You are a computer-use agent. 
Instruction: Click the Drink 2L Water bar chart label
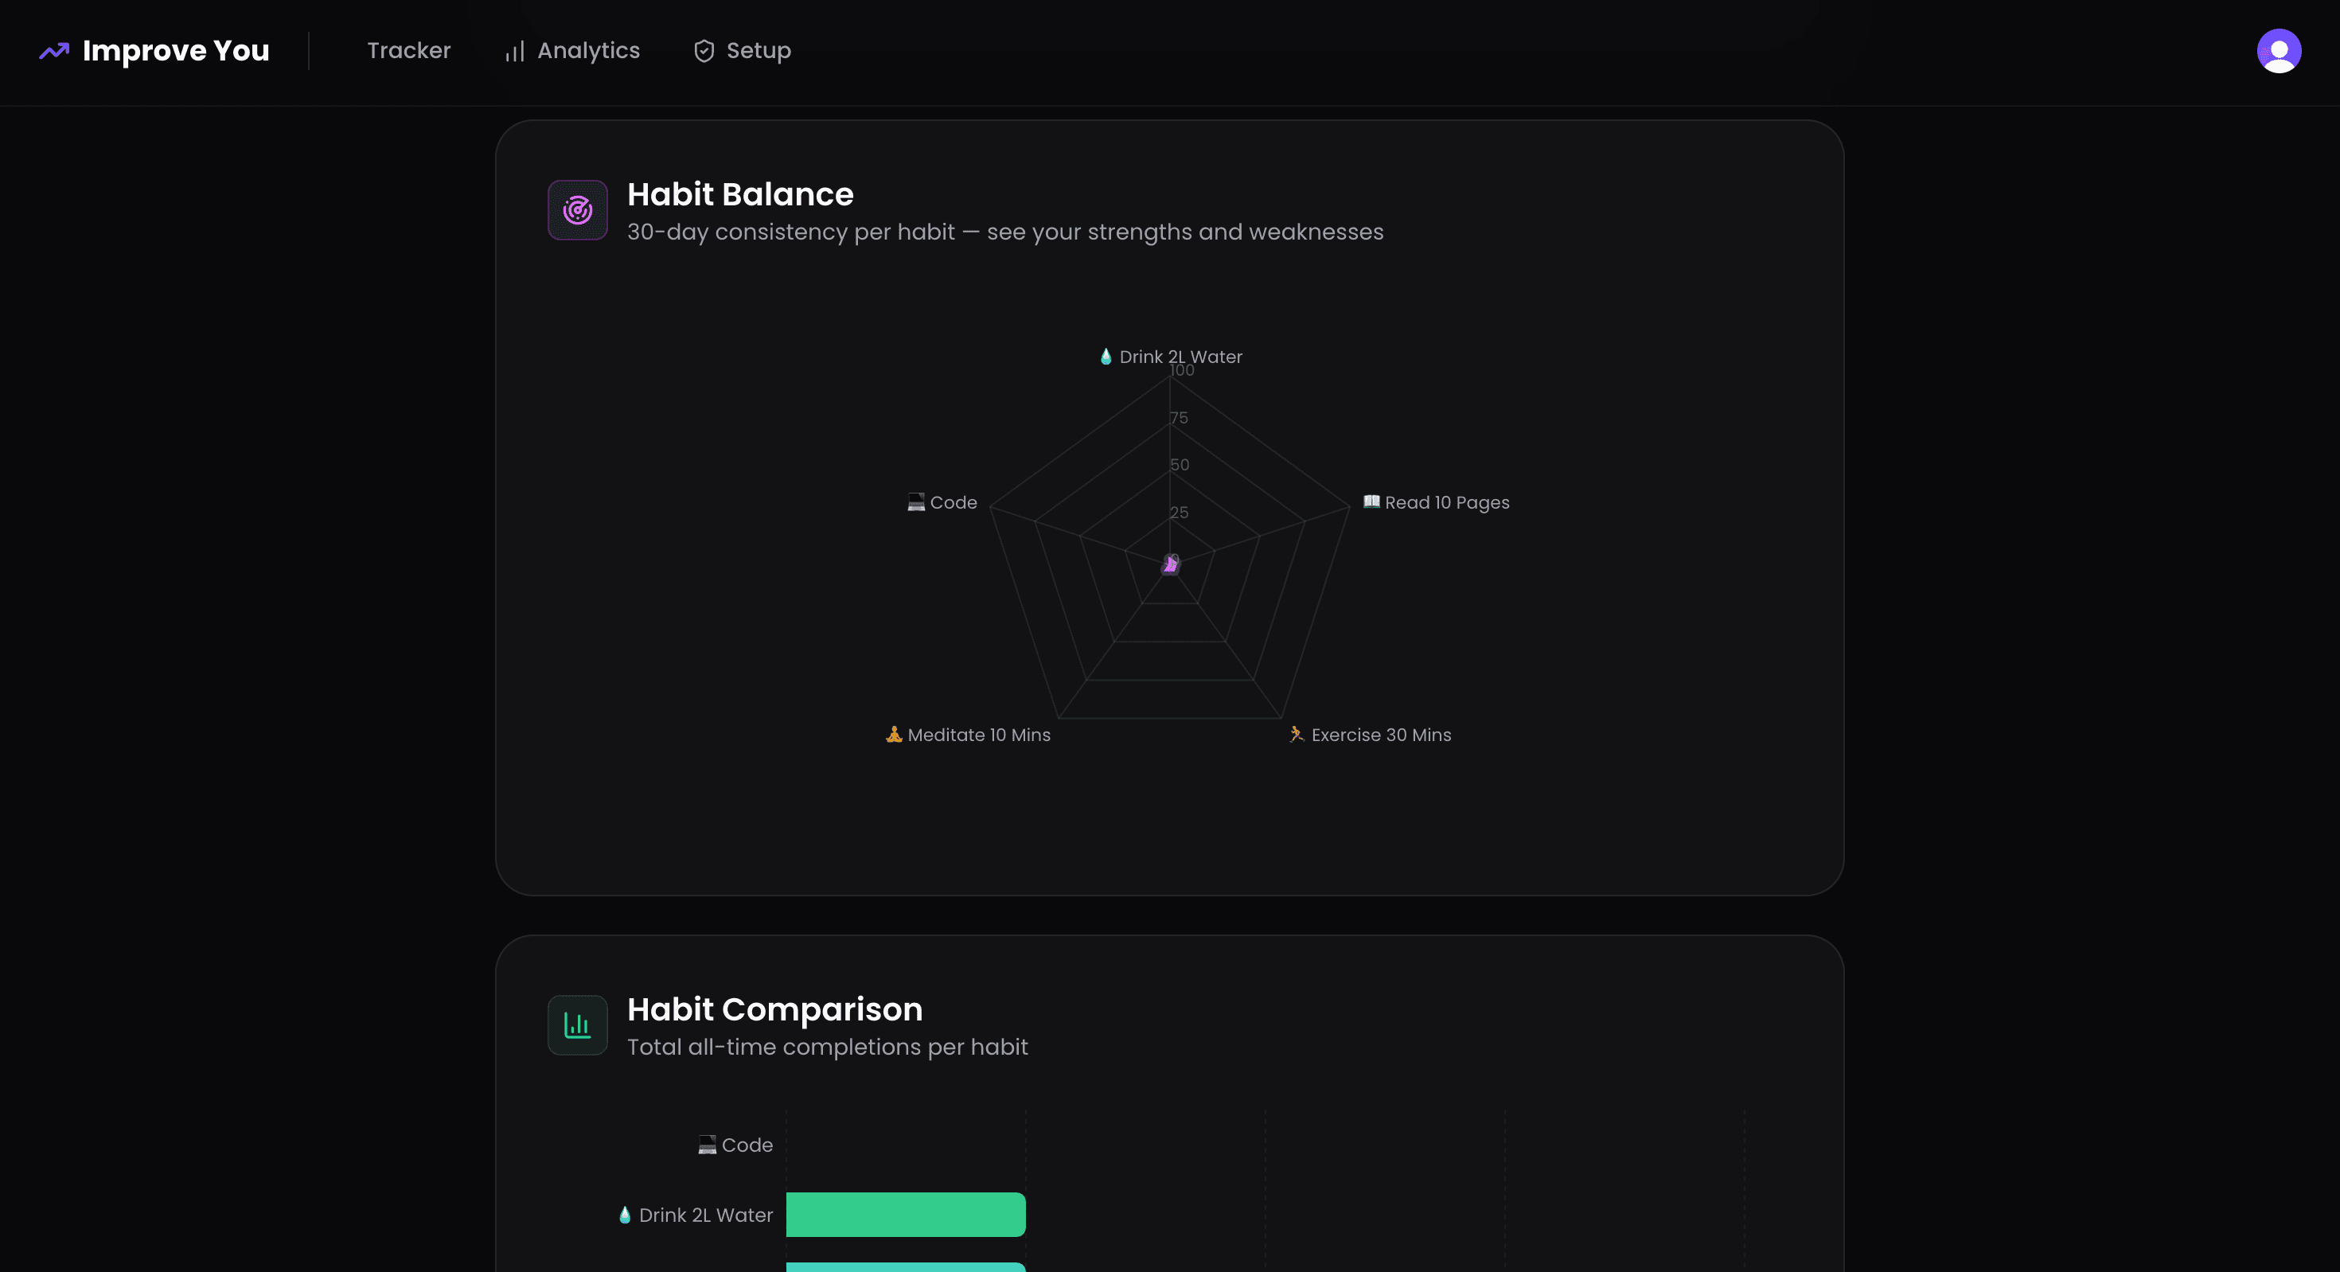click(705, 1215)
